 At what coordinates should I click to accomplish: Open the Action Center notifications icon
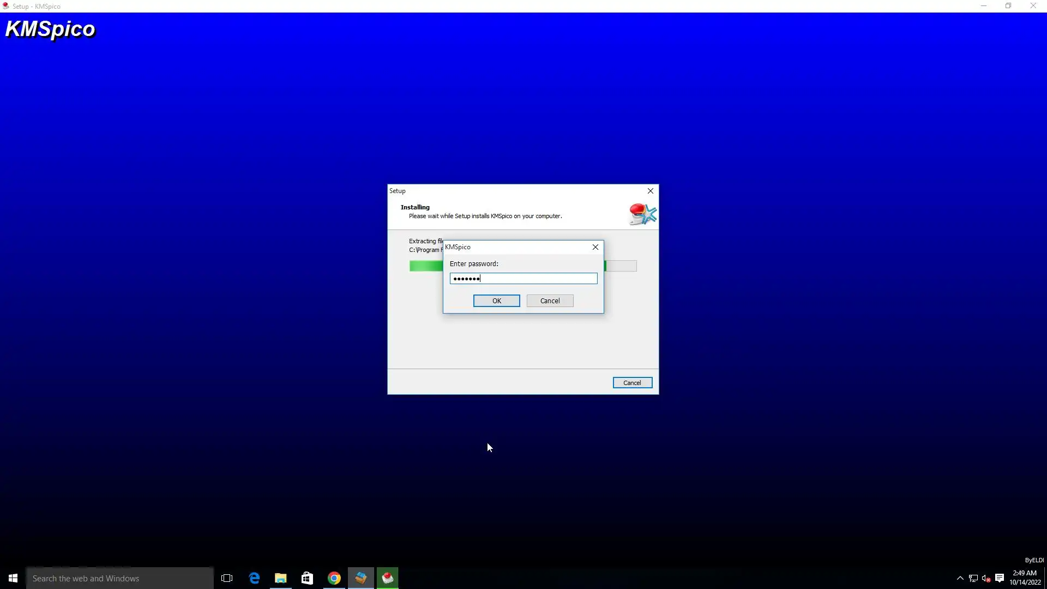click(x=1000, y=578)
